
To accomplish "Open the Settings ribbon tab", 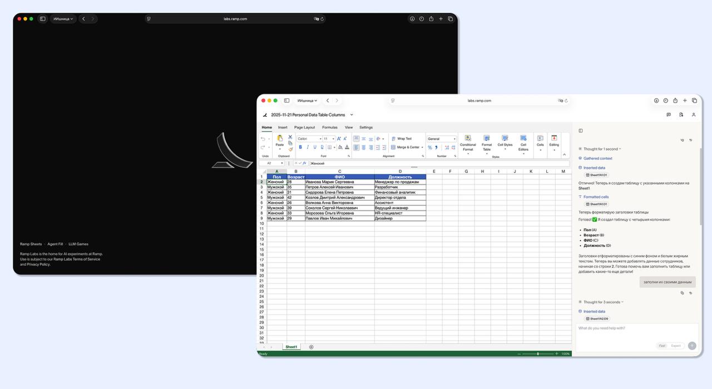I will point(366,127).
